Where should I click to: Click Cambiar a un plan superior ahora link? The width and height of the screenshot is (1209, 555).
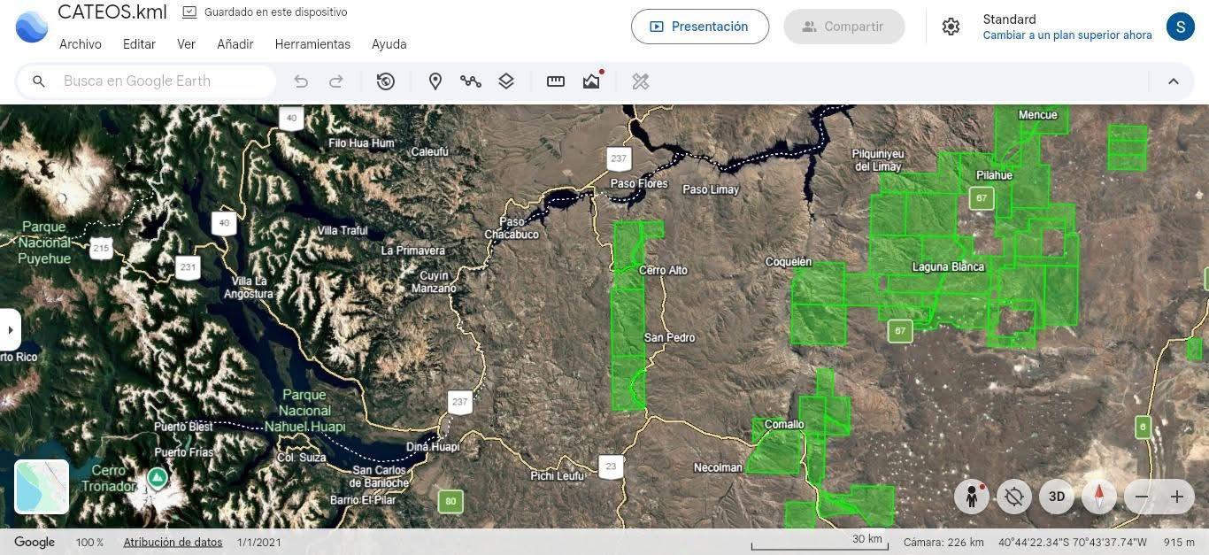point(1067,35)
